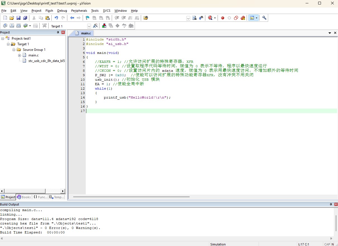This screenshot has height=246, width=338.
Task: Open the Target 1 selection dropdown
Action: click(x=89, y=26)
